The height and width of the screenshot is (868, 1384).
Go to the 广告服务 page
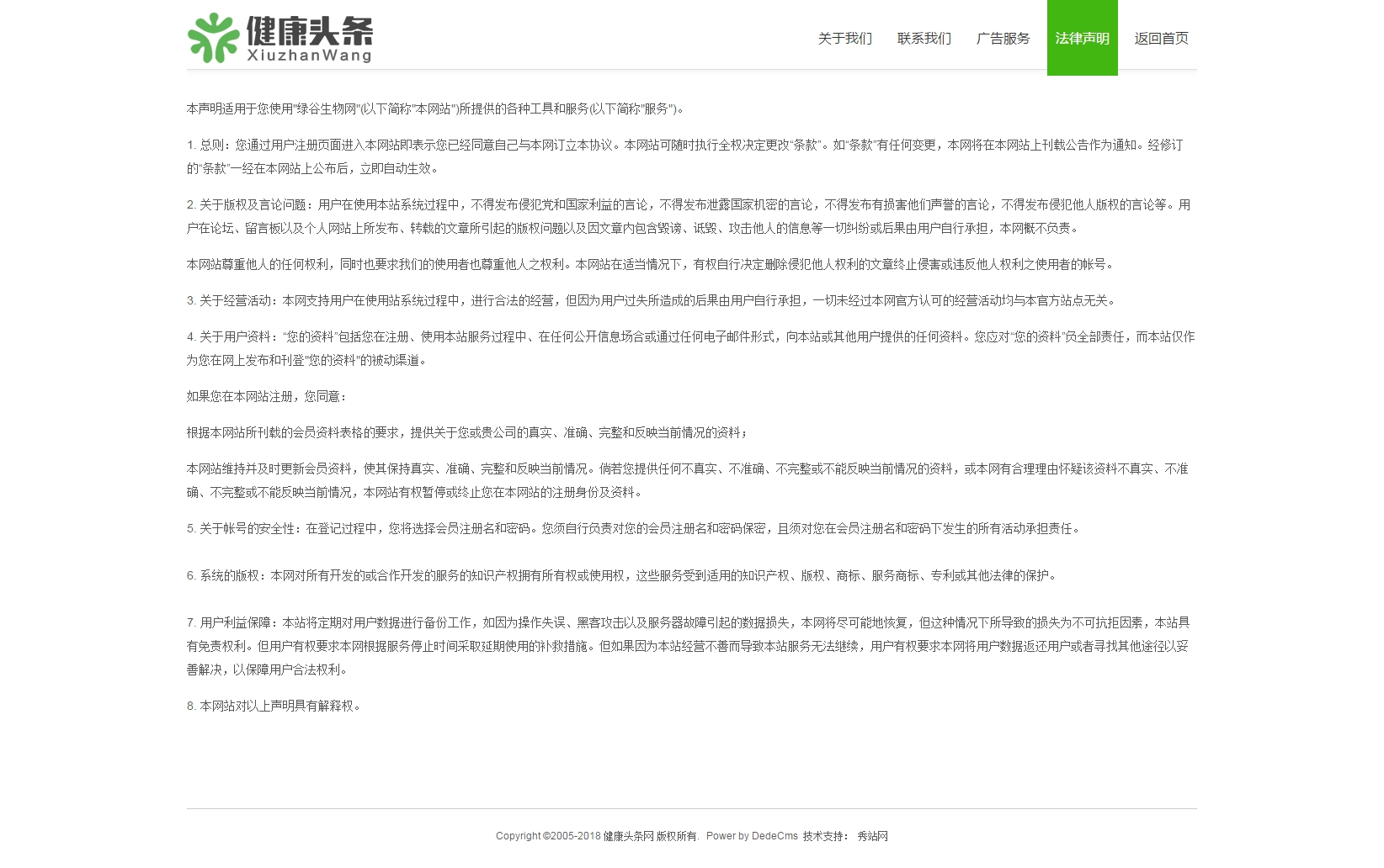click(1003, 38)
